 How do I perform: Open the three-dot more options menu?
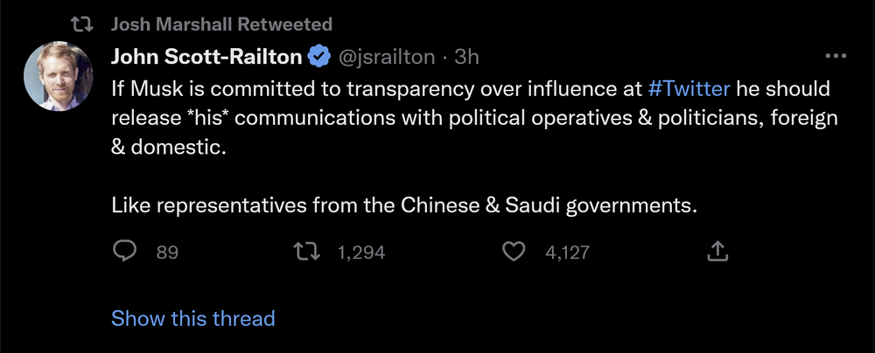[x=836, y=57]
